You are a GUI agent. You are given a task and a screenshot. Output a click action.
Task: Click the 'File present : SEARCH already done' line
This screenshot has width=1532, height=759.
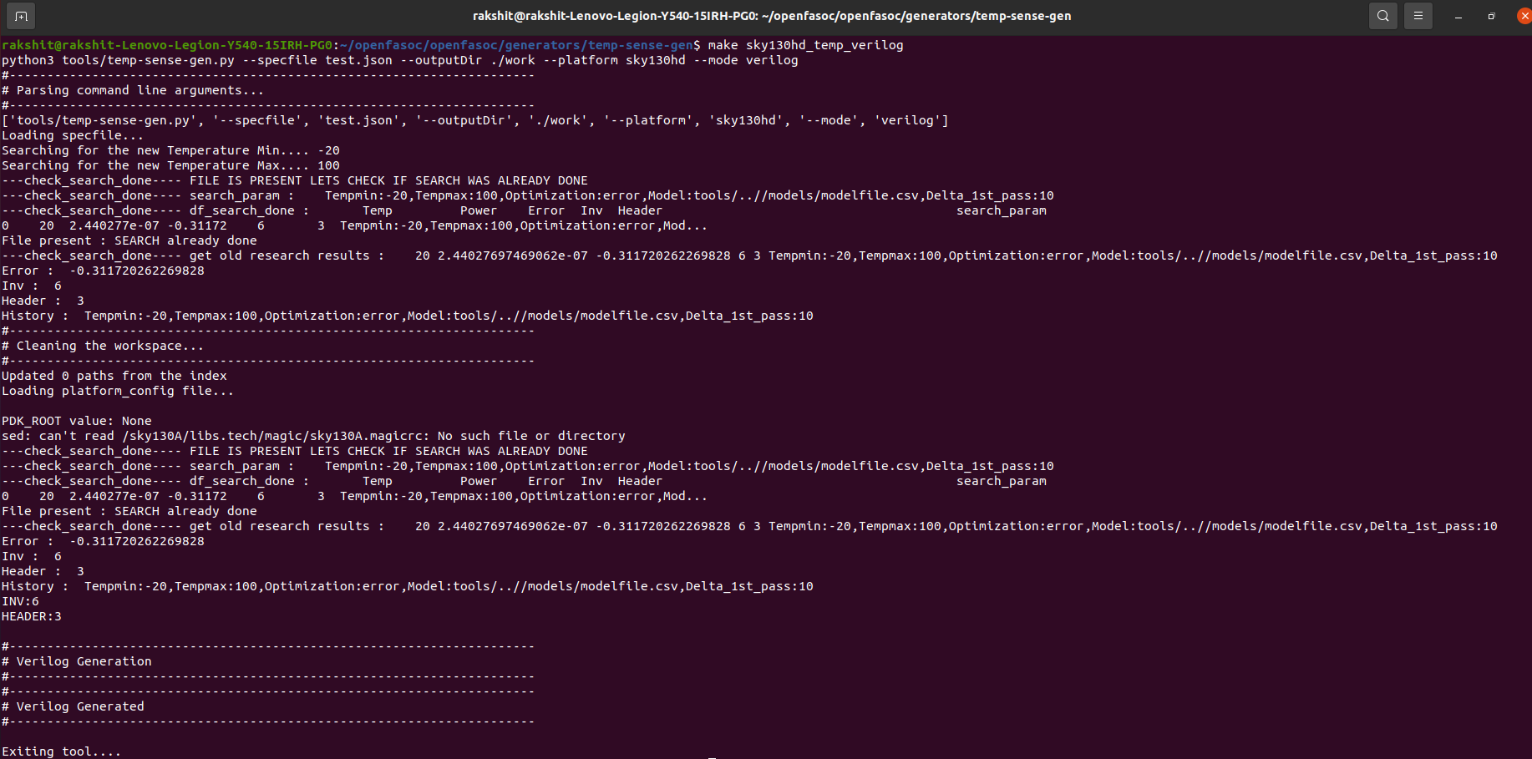coord(129,240)
